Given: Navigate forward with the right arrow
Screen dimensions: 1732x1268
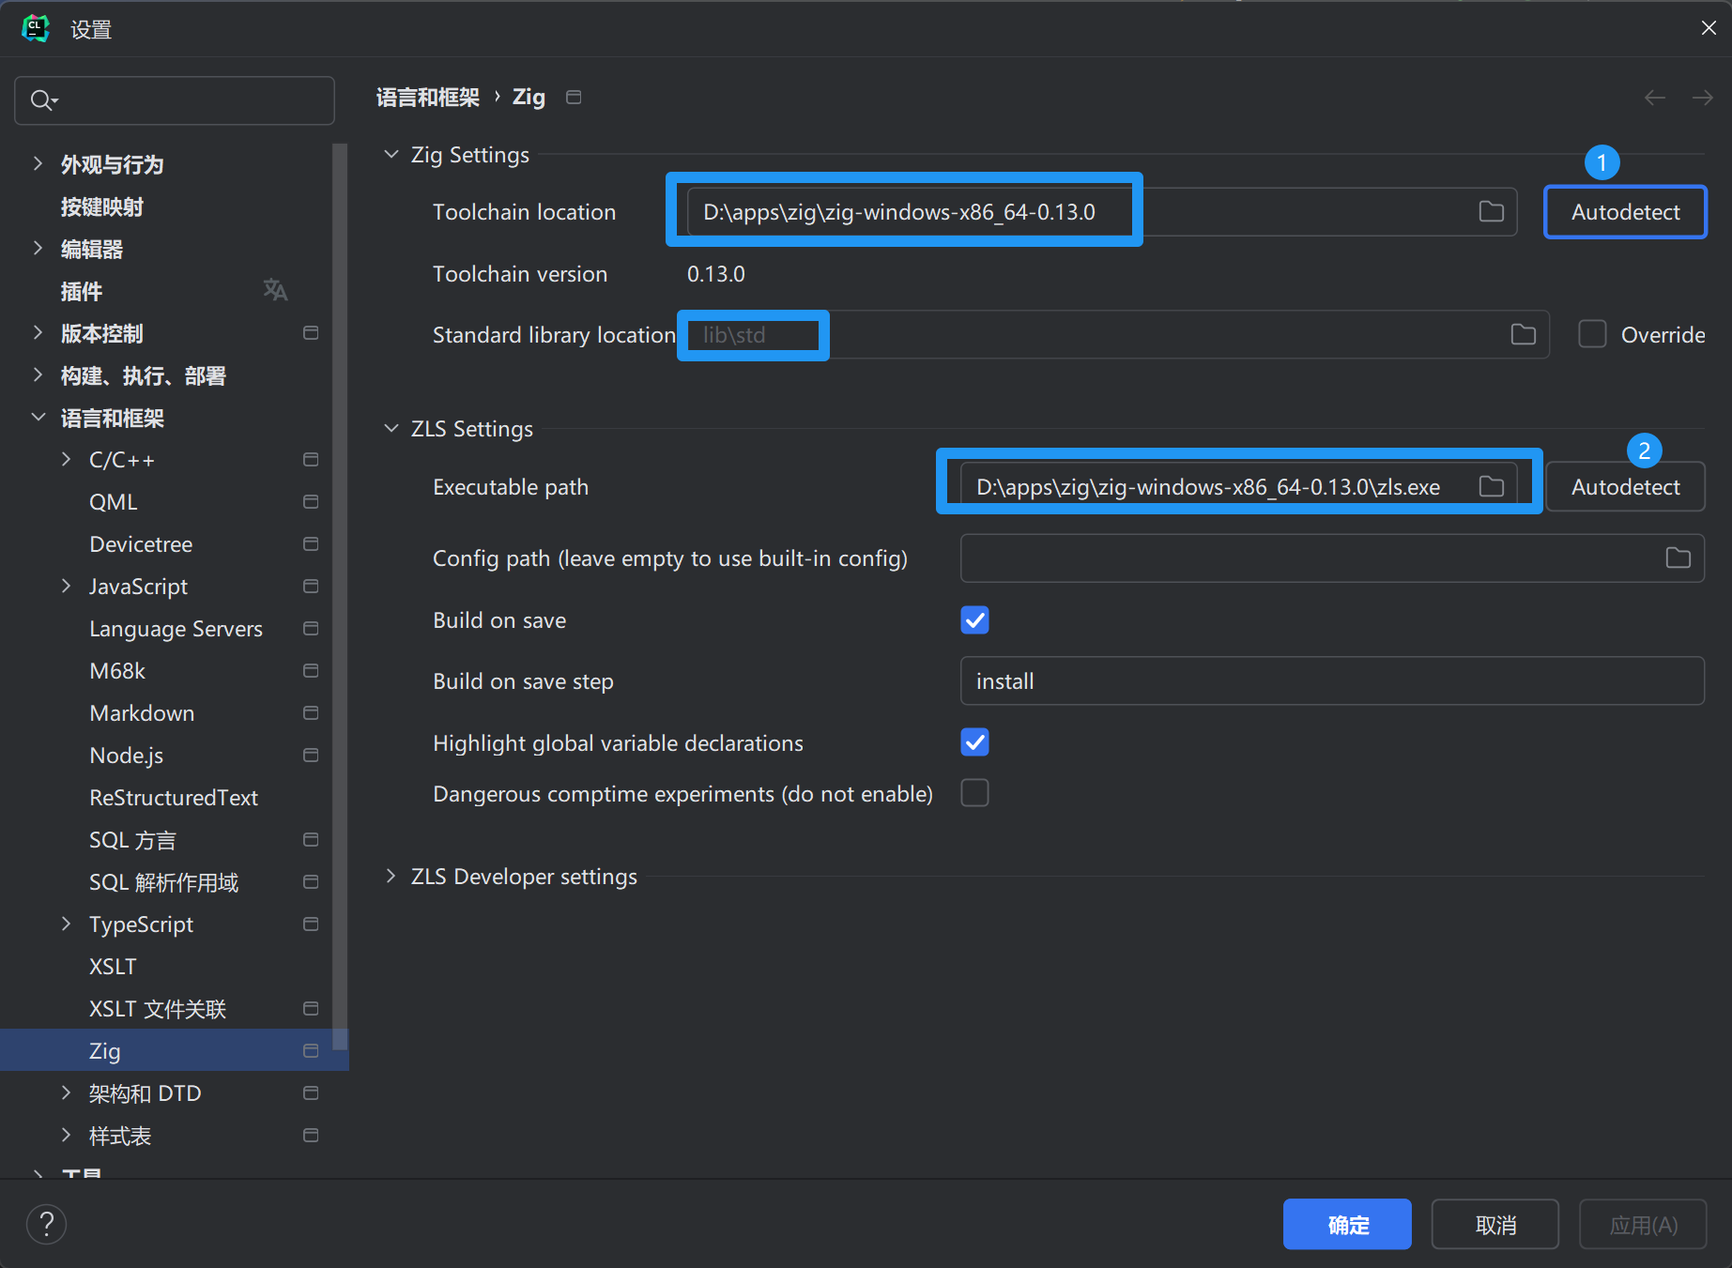Looking at the screenshot, I should [x=1702, y=98].
